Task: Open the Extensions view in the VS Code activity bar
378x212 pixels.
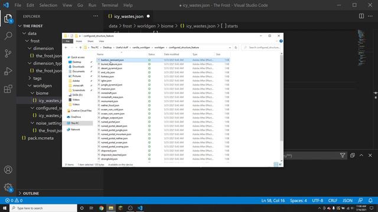Action: coord(8,89)
